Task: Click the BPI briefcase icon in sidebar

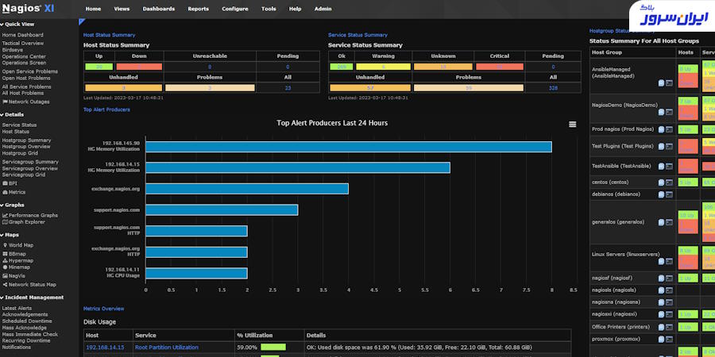Action: (x=5, y=183)
